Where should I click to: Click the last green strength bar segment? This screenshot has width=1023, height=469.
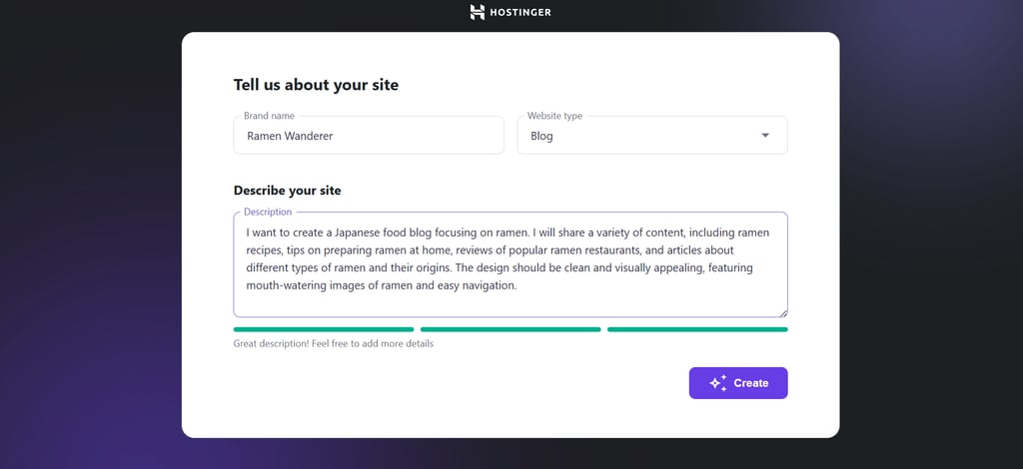point(697,329)
